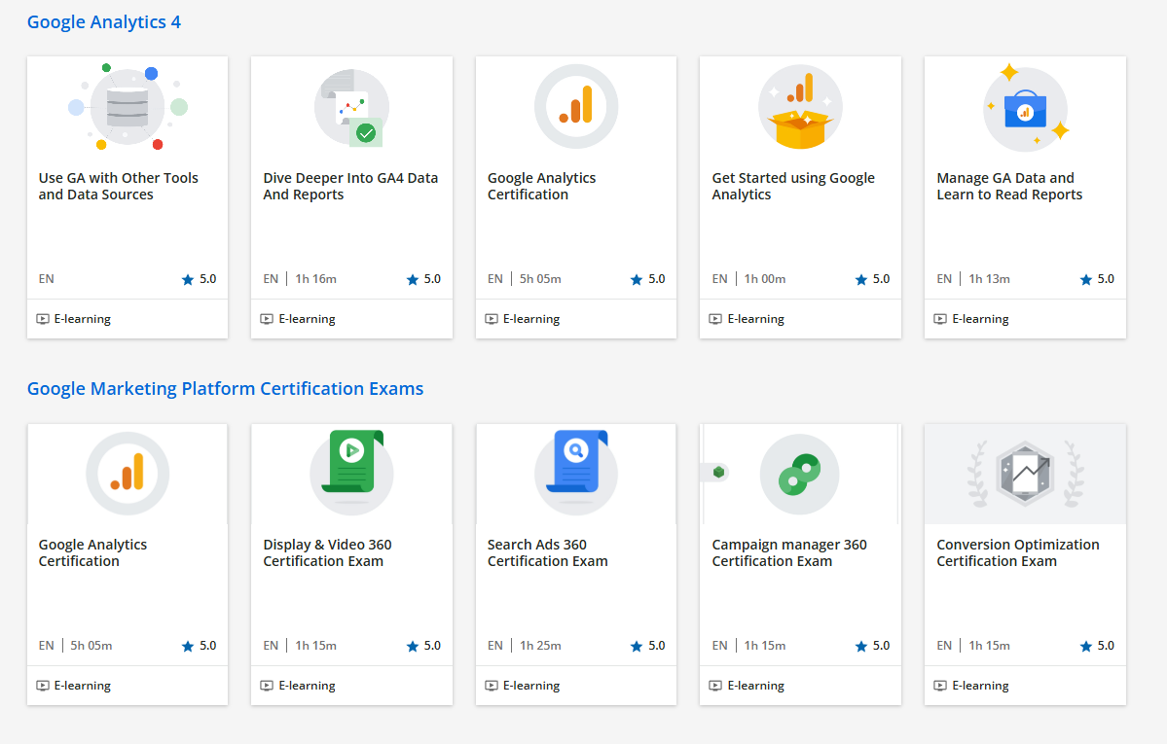Open the Search Ads 360 Certification Exam title
Viewport: 1167px width, 744px height.
tap(548, 552)
